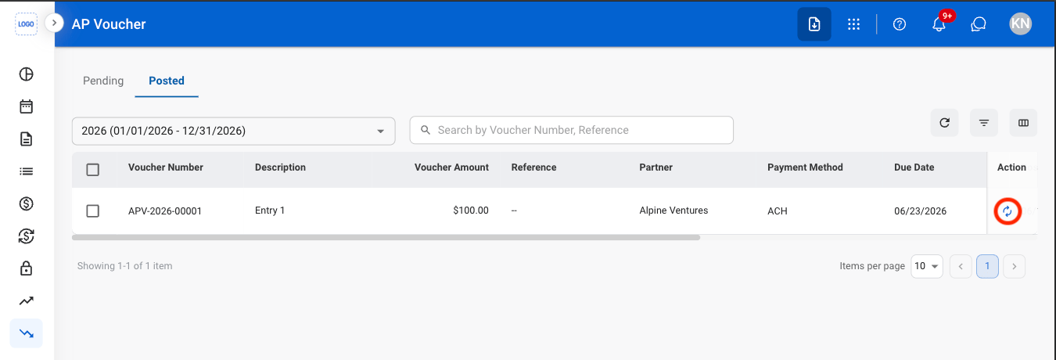Open the filter options icon

(x=984, y=122)
